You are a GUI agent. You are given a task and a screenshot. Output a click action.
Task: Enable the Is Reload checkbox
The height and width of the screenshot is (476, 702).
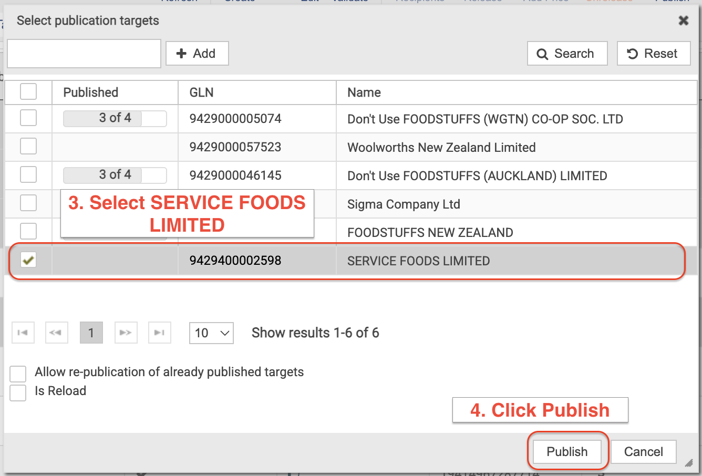pos(18,393)
